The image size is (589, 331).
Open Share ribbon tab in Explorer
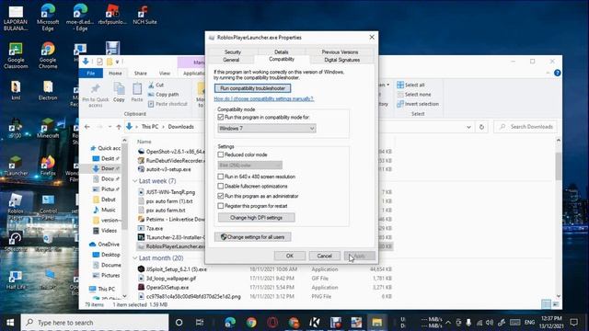point(141,74)
